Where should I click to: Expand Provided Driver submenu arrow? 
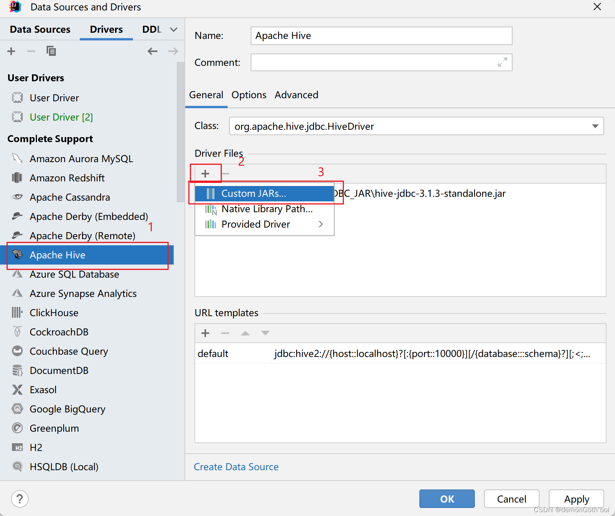[x=321, y=224]
